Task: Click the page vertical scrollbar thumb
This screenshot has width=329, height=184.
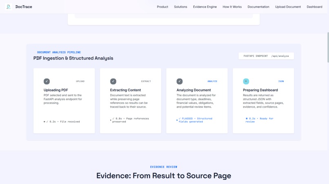Action: [x=328, y=47]
